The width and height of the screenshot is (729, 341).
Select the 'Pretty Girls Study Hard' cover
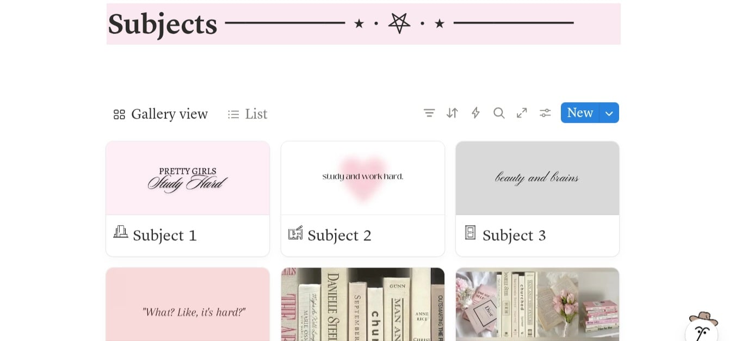(x=188, y=178)
